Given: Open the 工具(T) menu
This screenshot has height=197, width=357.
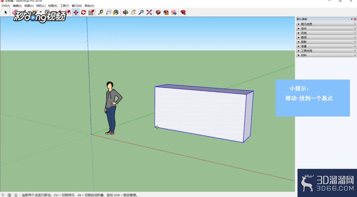Looking at the screenshot, I should [x=65, y=6].
